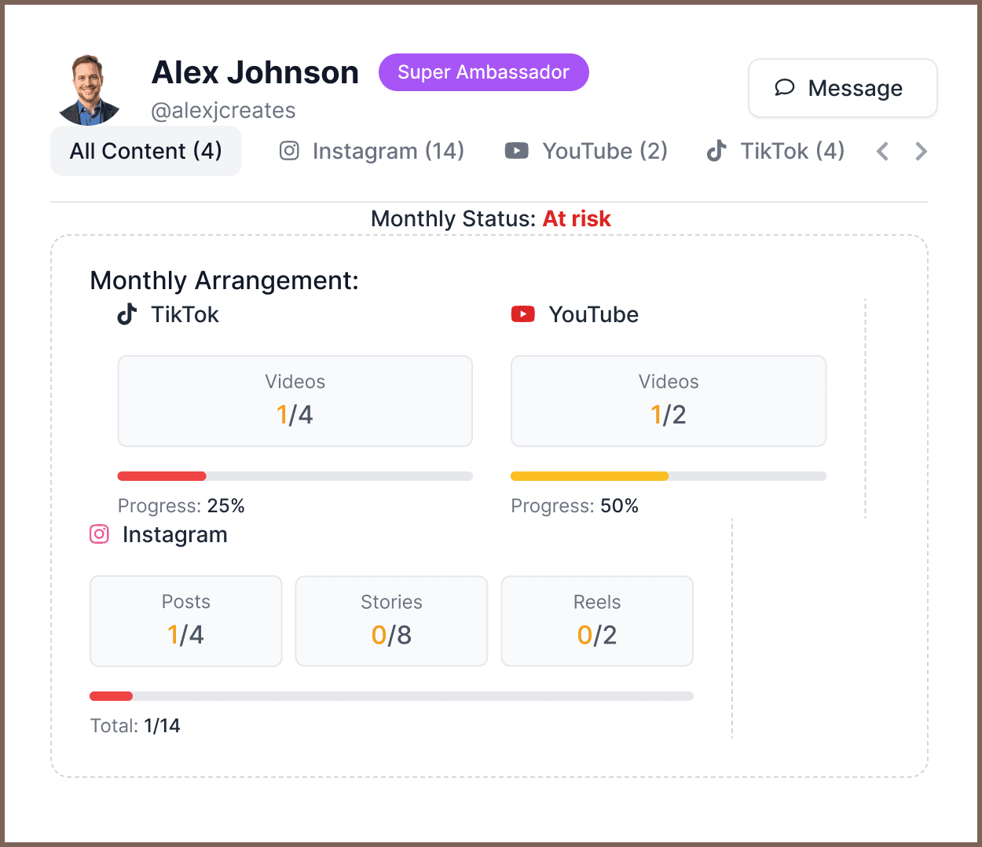Click the Super Ambassador badge

point(483,72)
